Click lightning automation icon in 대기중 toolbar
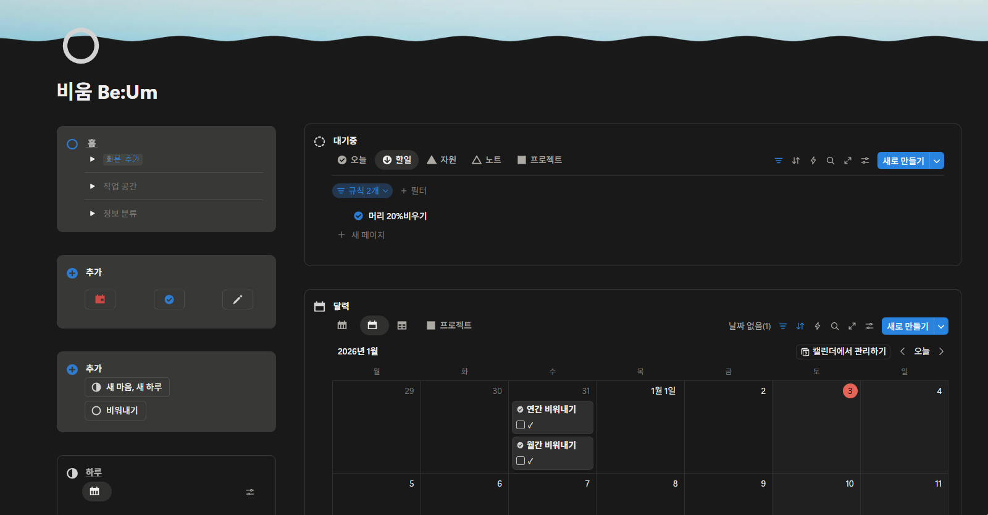 813,161
